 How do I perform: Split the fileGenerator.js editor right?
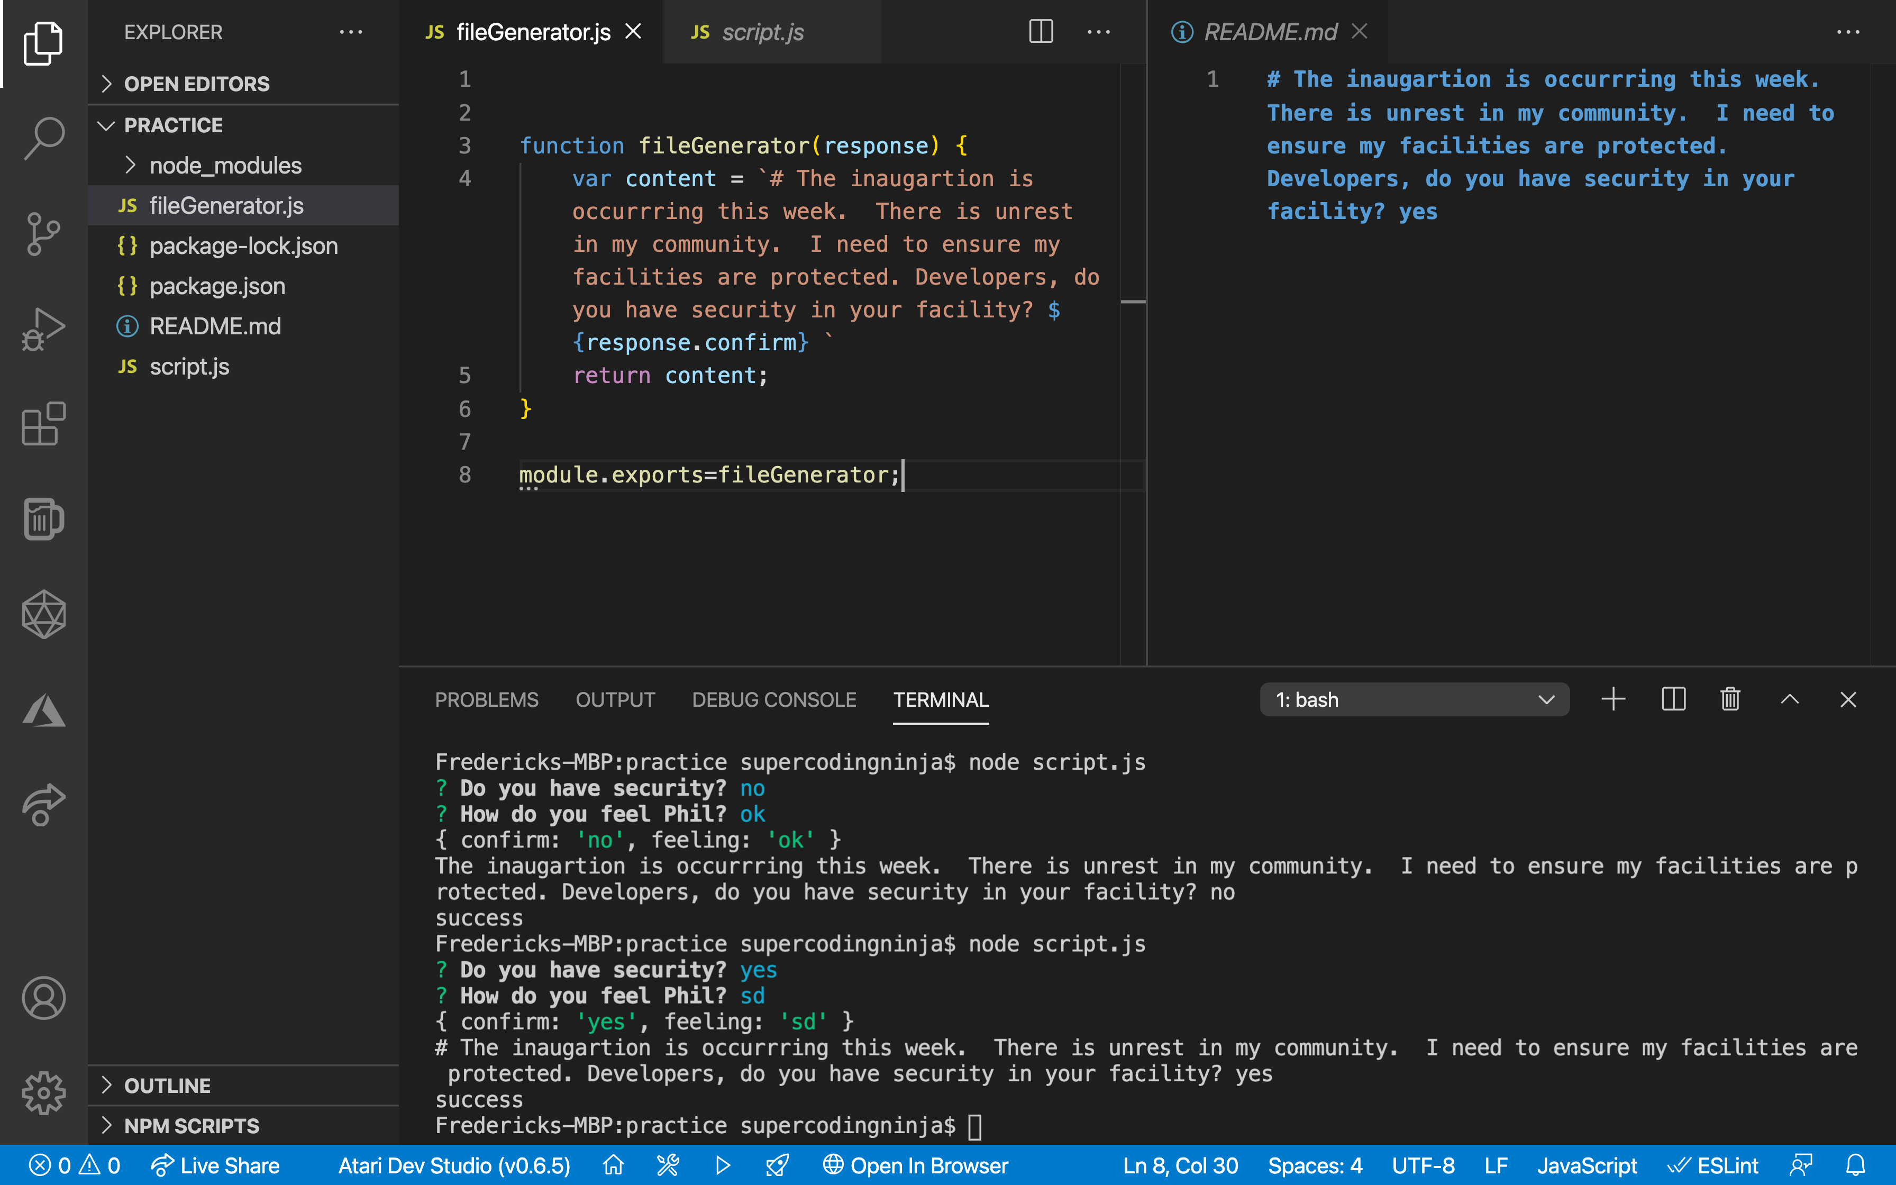click(1041, 32)
